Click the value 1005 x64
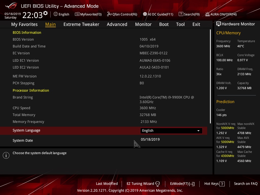Viewport: 260px width, 195px height. 148,39
